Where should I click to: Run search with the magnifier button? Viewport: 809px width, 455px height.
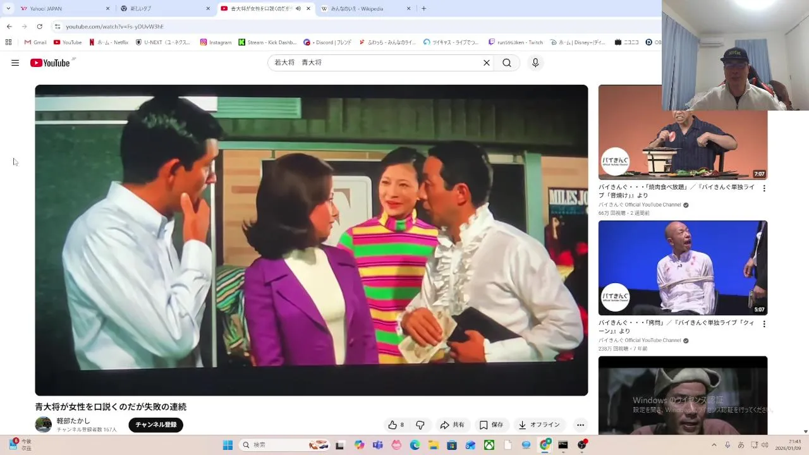[x=507, y=63]
